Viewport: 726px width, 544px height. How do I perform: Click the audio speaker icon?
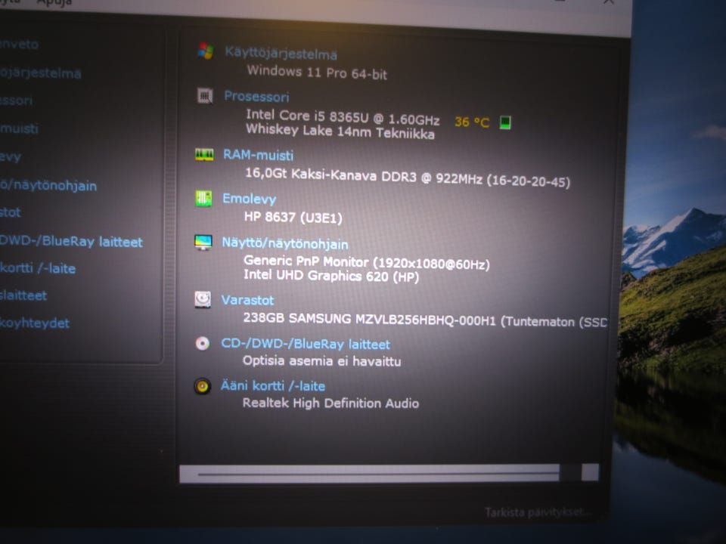tap(202, 386)
